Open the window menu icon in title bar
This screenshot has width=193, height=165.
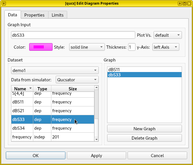[x=4, y=3]
